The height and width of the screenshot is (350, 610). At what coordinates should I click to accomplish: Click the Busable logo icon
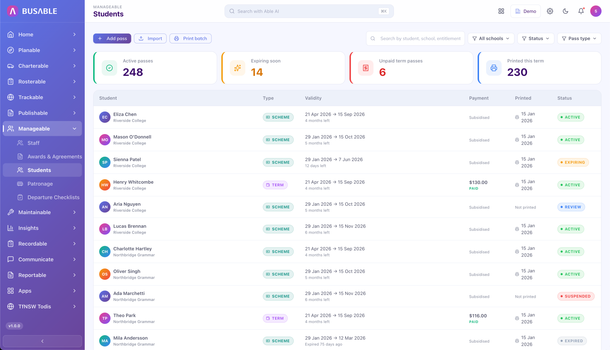pos(13,11)
